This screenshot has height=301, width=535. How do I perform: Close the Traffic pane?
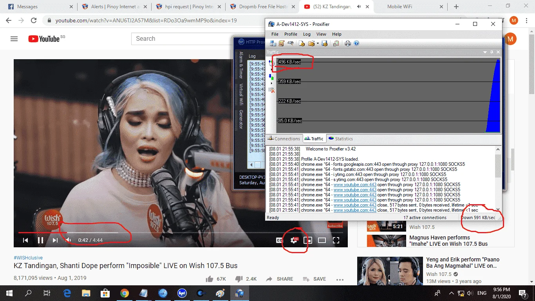[498, 52]
